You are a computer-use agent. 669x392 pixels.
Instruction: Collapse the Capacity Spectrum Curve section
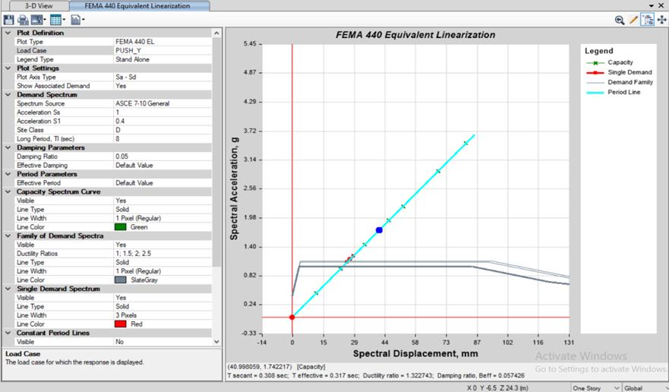pos(8,191)
